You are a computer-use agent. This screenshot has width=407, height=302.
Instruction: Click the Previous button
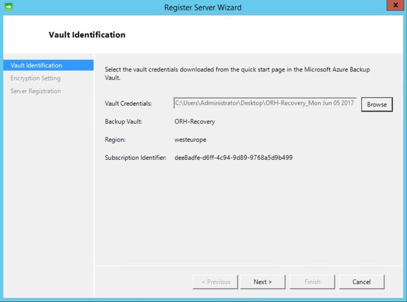click(x=215, y=282)
